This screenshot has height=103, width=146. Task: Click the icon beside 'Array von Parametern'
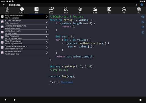[x=2, y=17]
